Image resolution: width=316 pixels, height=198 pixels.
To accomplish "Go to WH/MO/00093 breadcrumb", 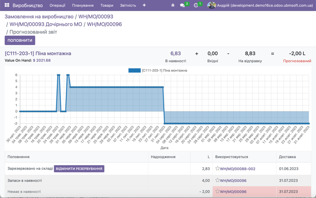I will coord(96,16).
